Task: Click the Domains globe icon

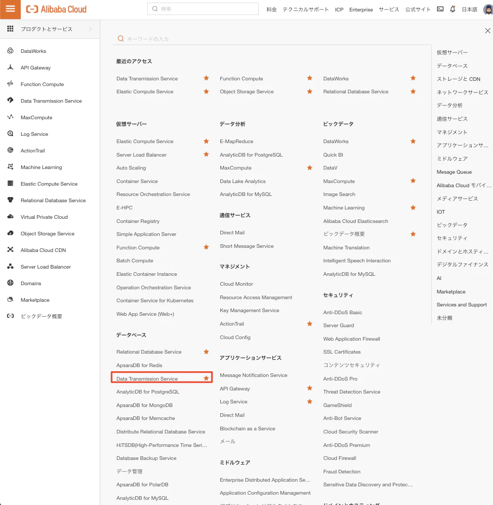Action: click(x=10, y=283)
